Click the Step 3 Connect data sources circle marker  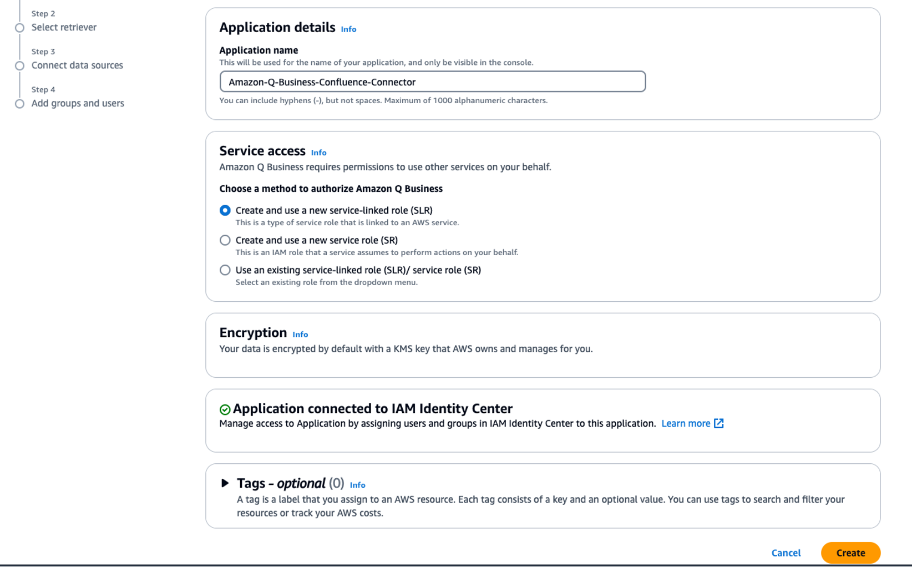[19, 65]
